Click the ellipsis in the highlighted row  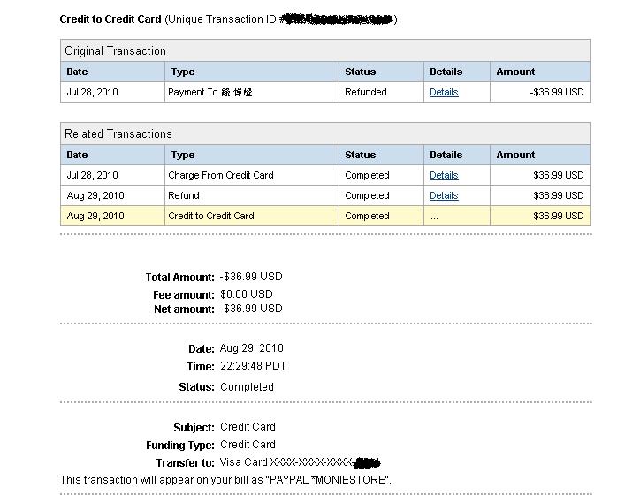tap(434, 217)
